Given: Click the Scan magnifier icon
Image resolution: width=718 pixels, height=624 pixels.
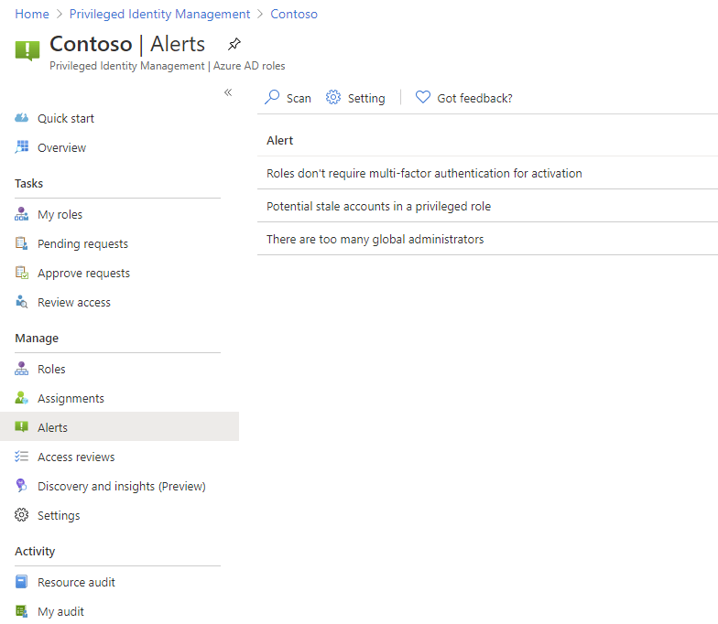Looking at the screenshot, I should 272,98.
